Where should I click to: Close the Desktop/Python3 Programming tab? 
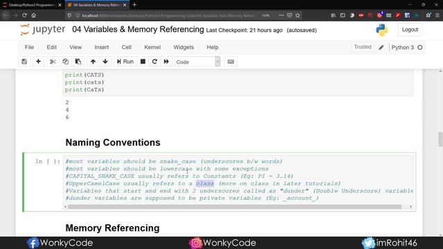click(x=60, y=5)
